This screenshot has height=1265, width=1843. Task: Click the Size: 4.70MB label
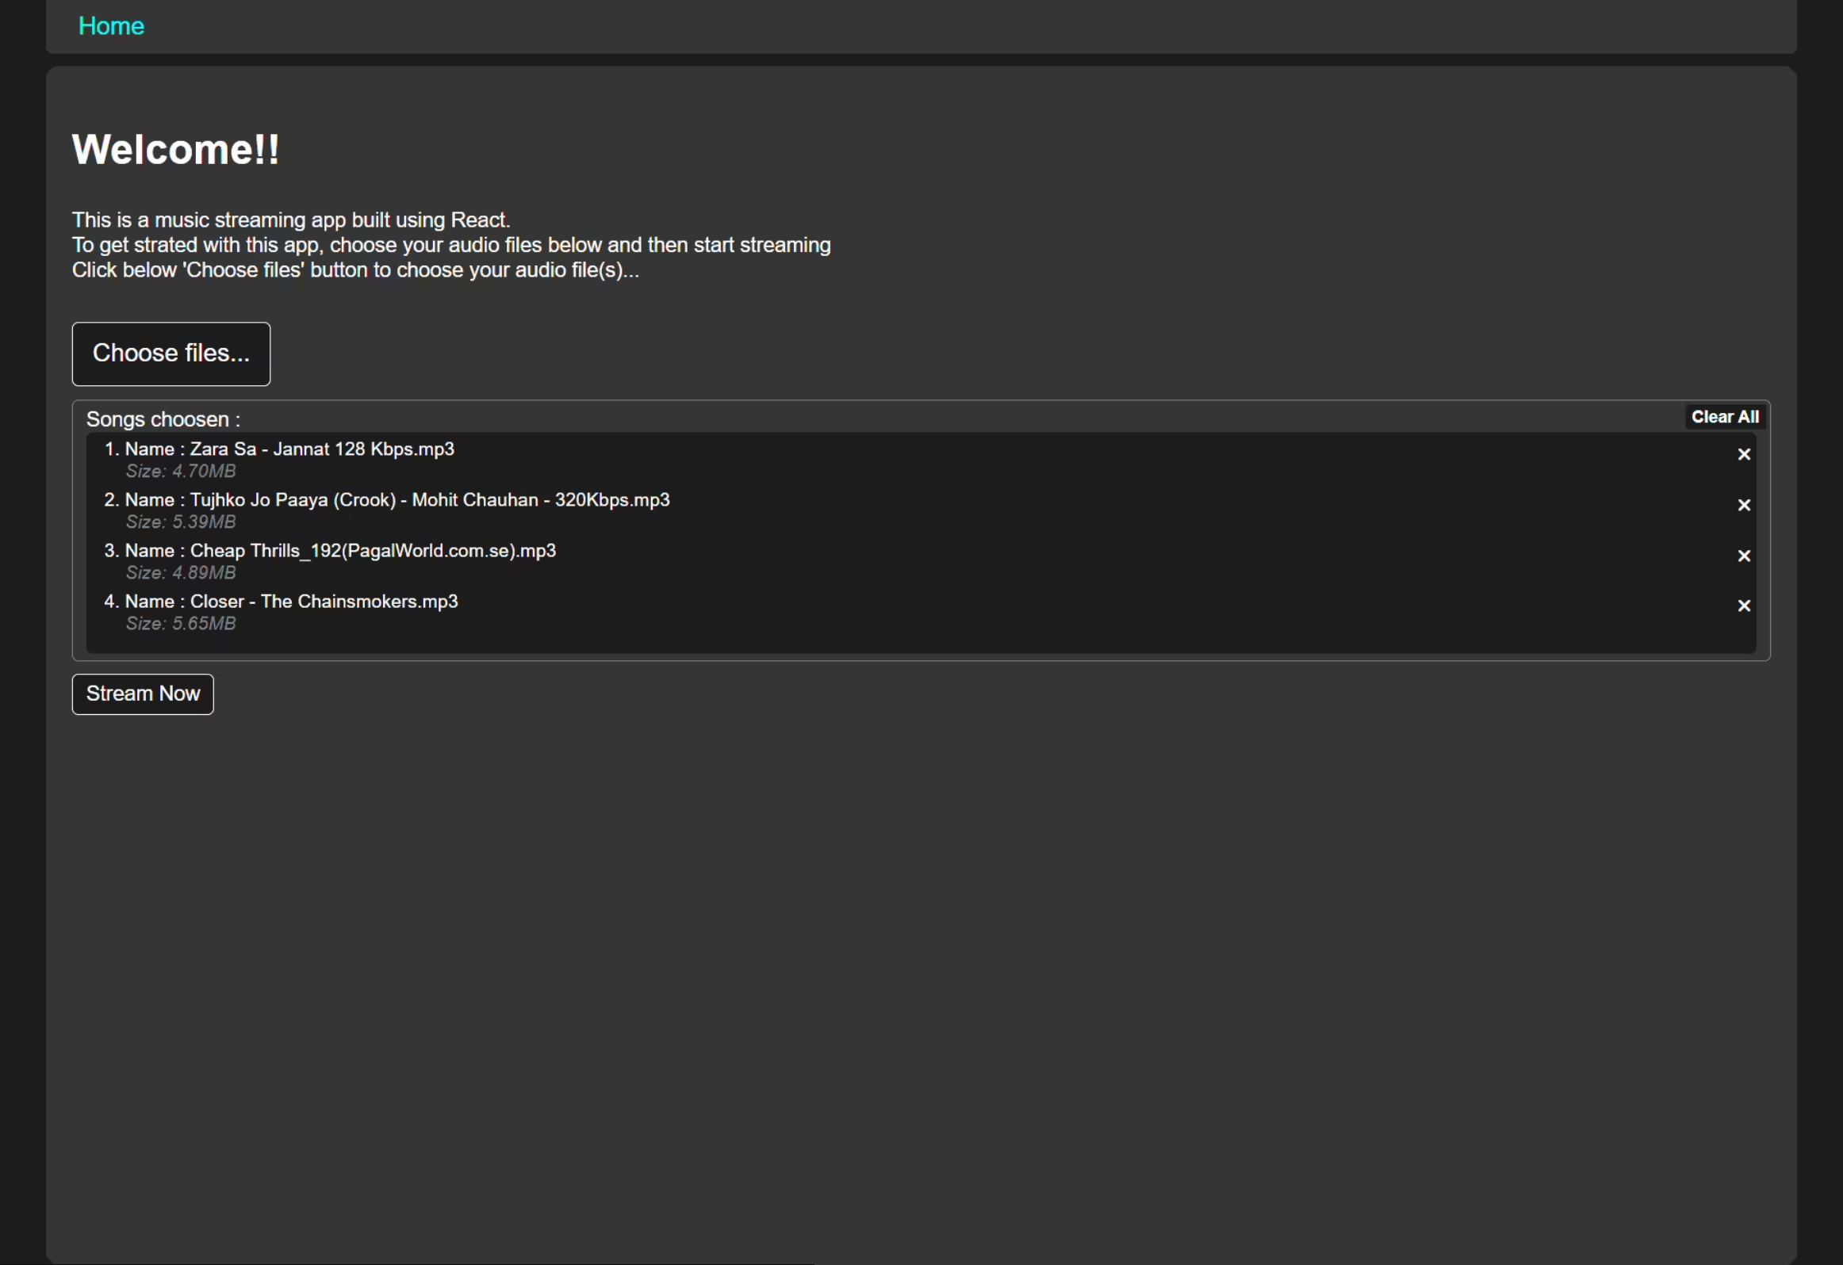[x=181, y=471]
